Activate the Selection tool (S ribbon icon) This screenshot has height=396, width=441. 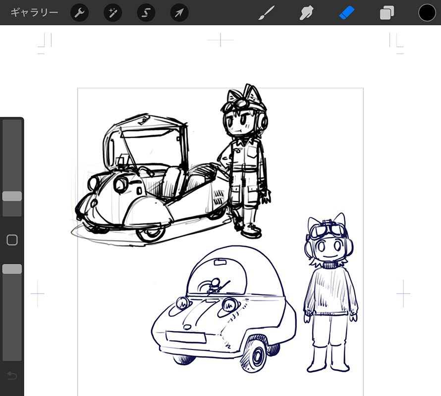tap(146, 13)
